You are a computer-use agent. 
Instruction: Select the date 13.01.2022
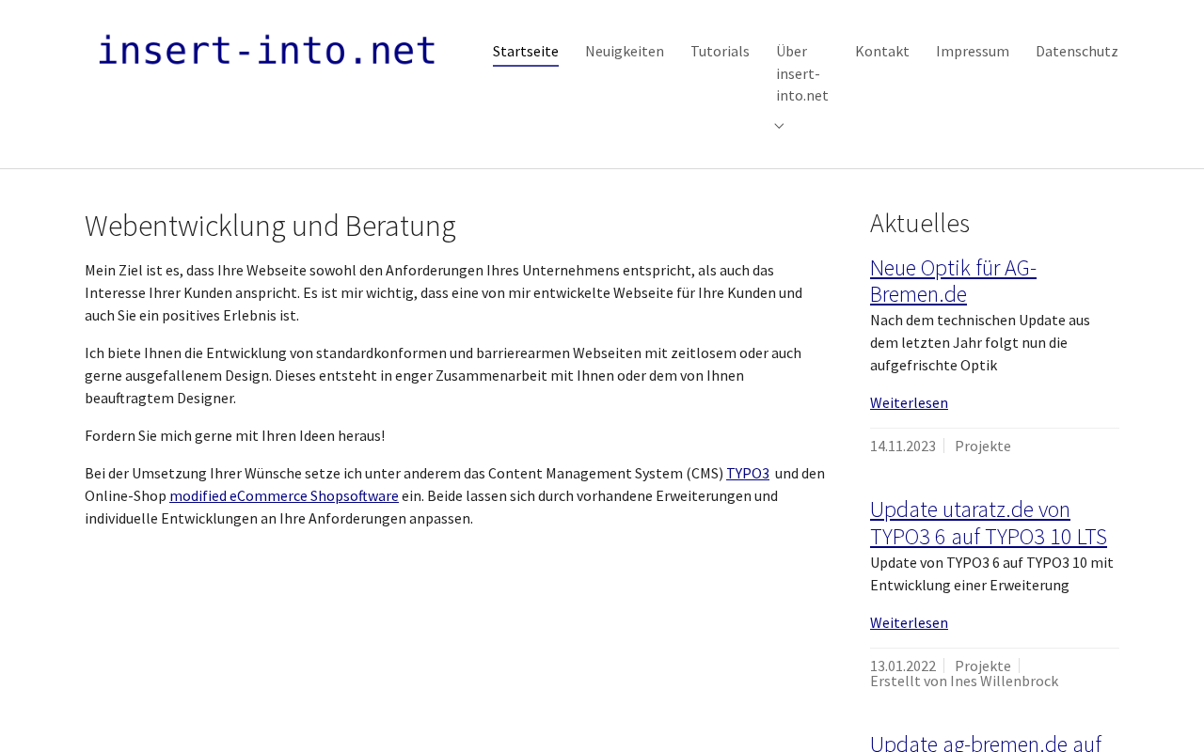pyautogui.click(x=903, y=666)
